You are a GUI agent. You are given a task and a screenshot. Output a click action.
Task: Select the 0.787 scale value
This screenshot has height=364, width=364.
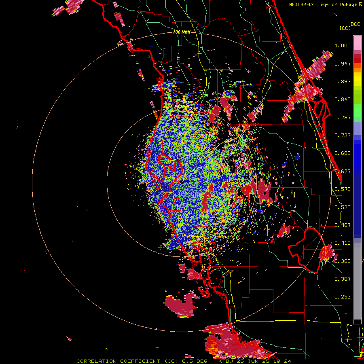click(x=343, y=117)
